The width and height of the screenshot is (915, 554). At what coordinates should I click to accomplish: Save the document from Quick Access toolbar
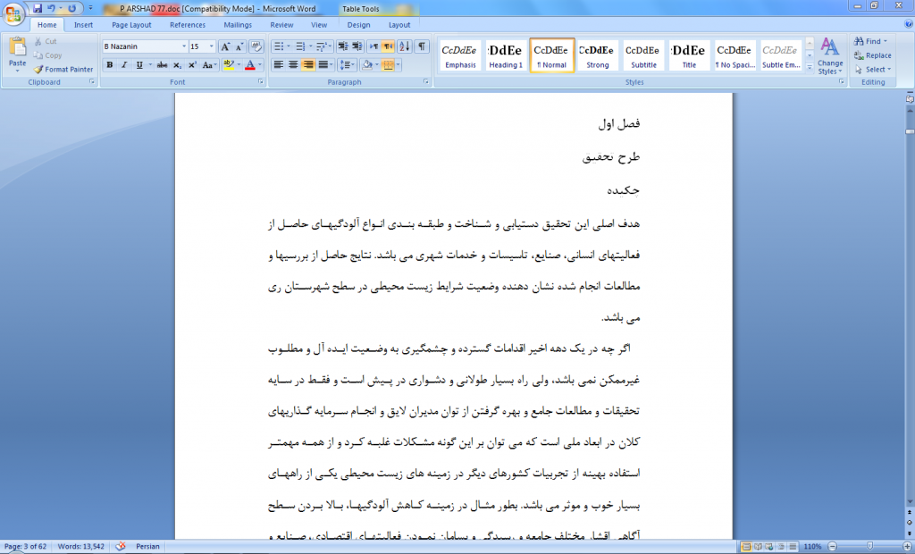coord(38,8)
